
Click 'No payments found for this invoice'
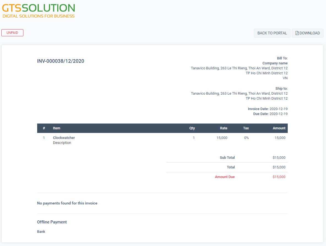pyautogui.click(x=67, y=203)
